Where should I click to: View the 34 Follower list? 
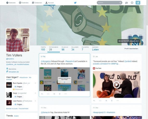[x=75, y=49]
